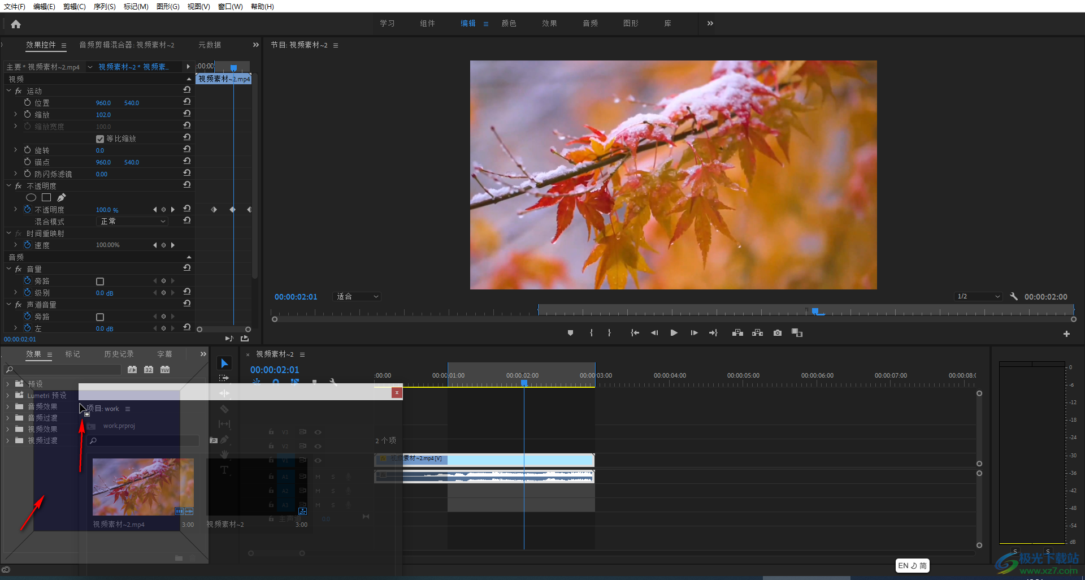Jump to the In point
Viewport: 1085px width, 580px height.
(635, 333)
